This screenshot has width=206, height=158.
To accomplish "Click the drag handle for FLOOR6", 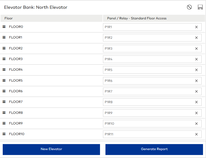I will pyautogui.click(x=4, y=91).
